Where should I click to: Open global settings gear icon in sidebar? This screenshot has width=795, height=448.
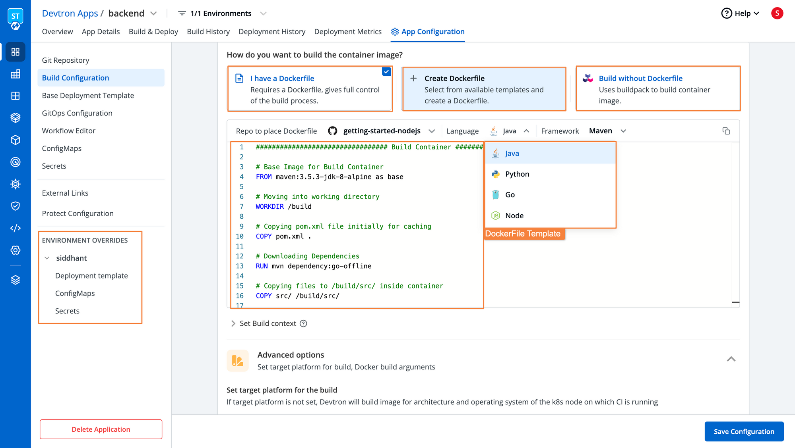coord(16,250)
